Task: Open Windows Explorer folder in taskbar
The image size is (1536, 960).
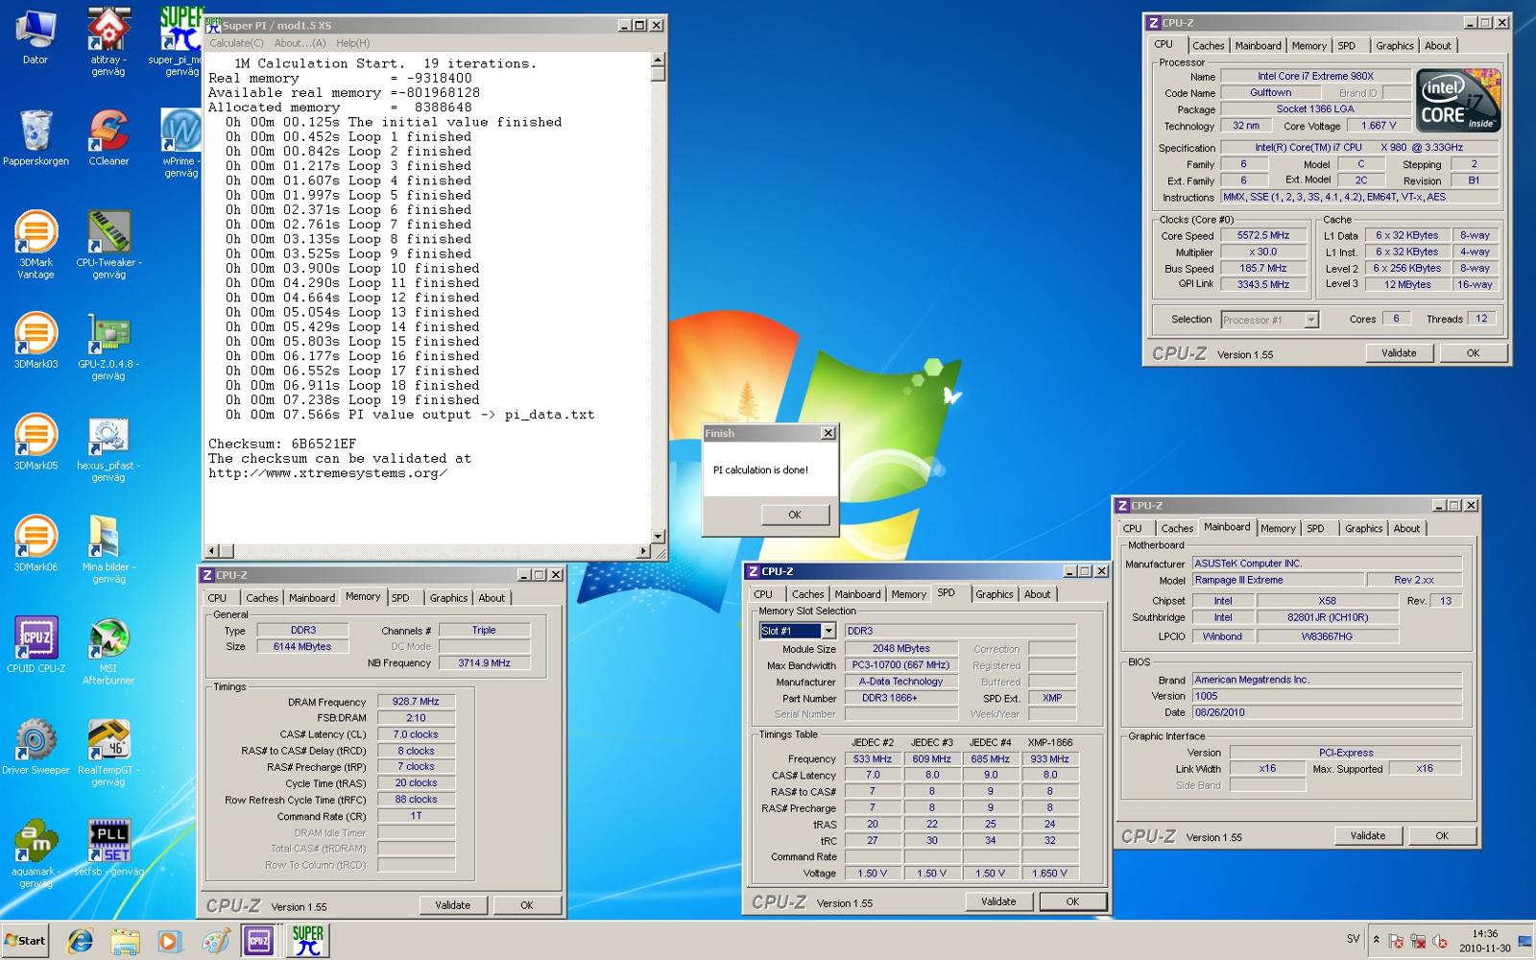Action: click(126, 941)
